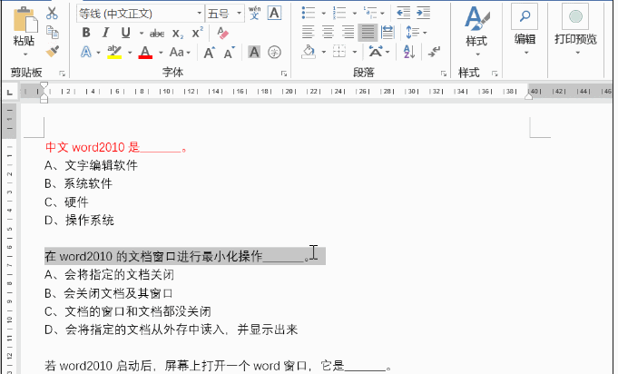This screenshot has height=374, width=618.
Task: Apply red font color
Action: click(x=145, y=52)
